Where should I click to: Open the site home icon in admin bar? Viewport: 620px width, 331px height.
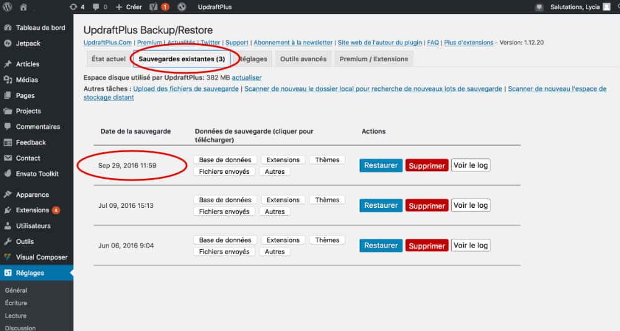click(24, 7)
